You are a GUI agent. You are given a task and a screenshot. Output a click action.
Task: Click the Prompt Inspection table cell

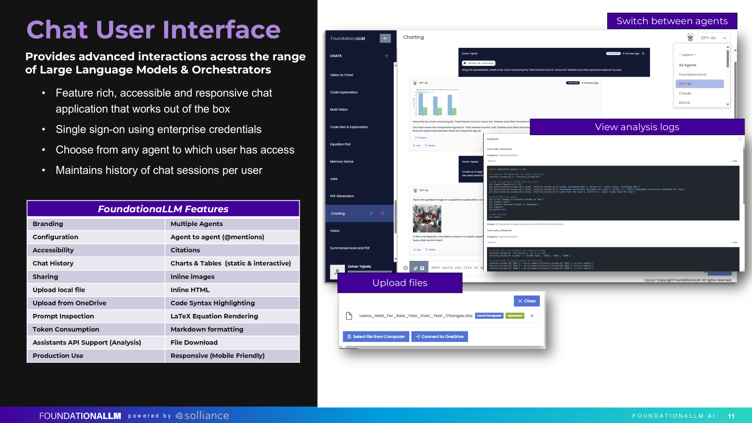(96, 316)
